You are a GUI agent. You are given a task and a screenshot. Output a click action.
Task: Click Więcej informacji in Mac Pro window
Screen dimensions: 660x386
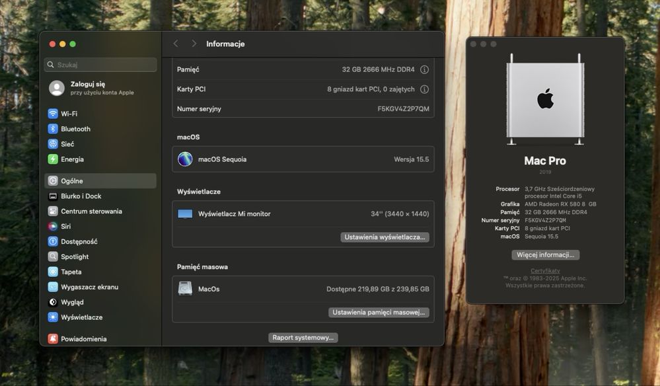(x=546, y=254)
